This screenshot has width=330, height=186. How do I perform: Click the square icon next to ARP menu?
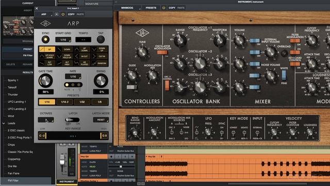coord(56,14)
